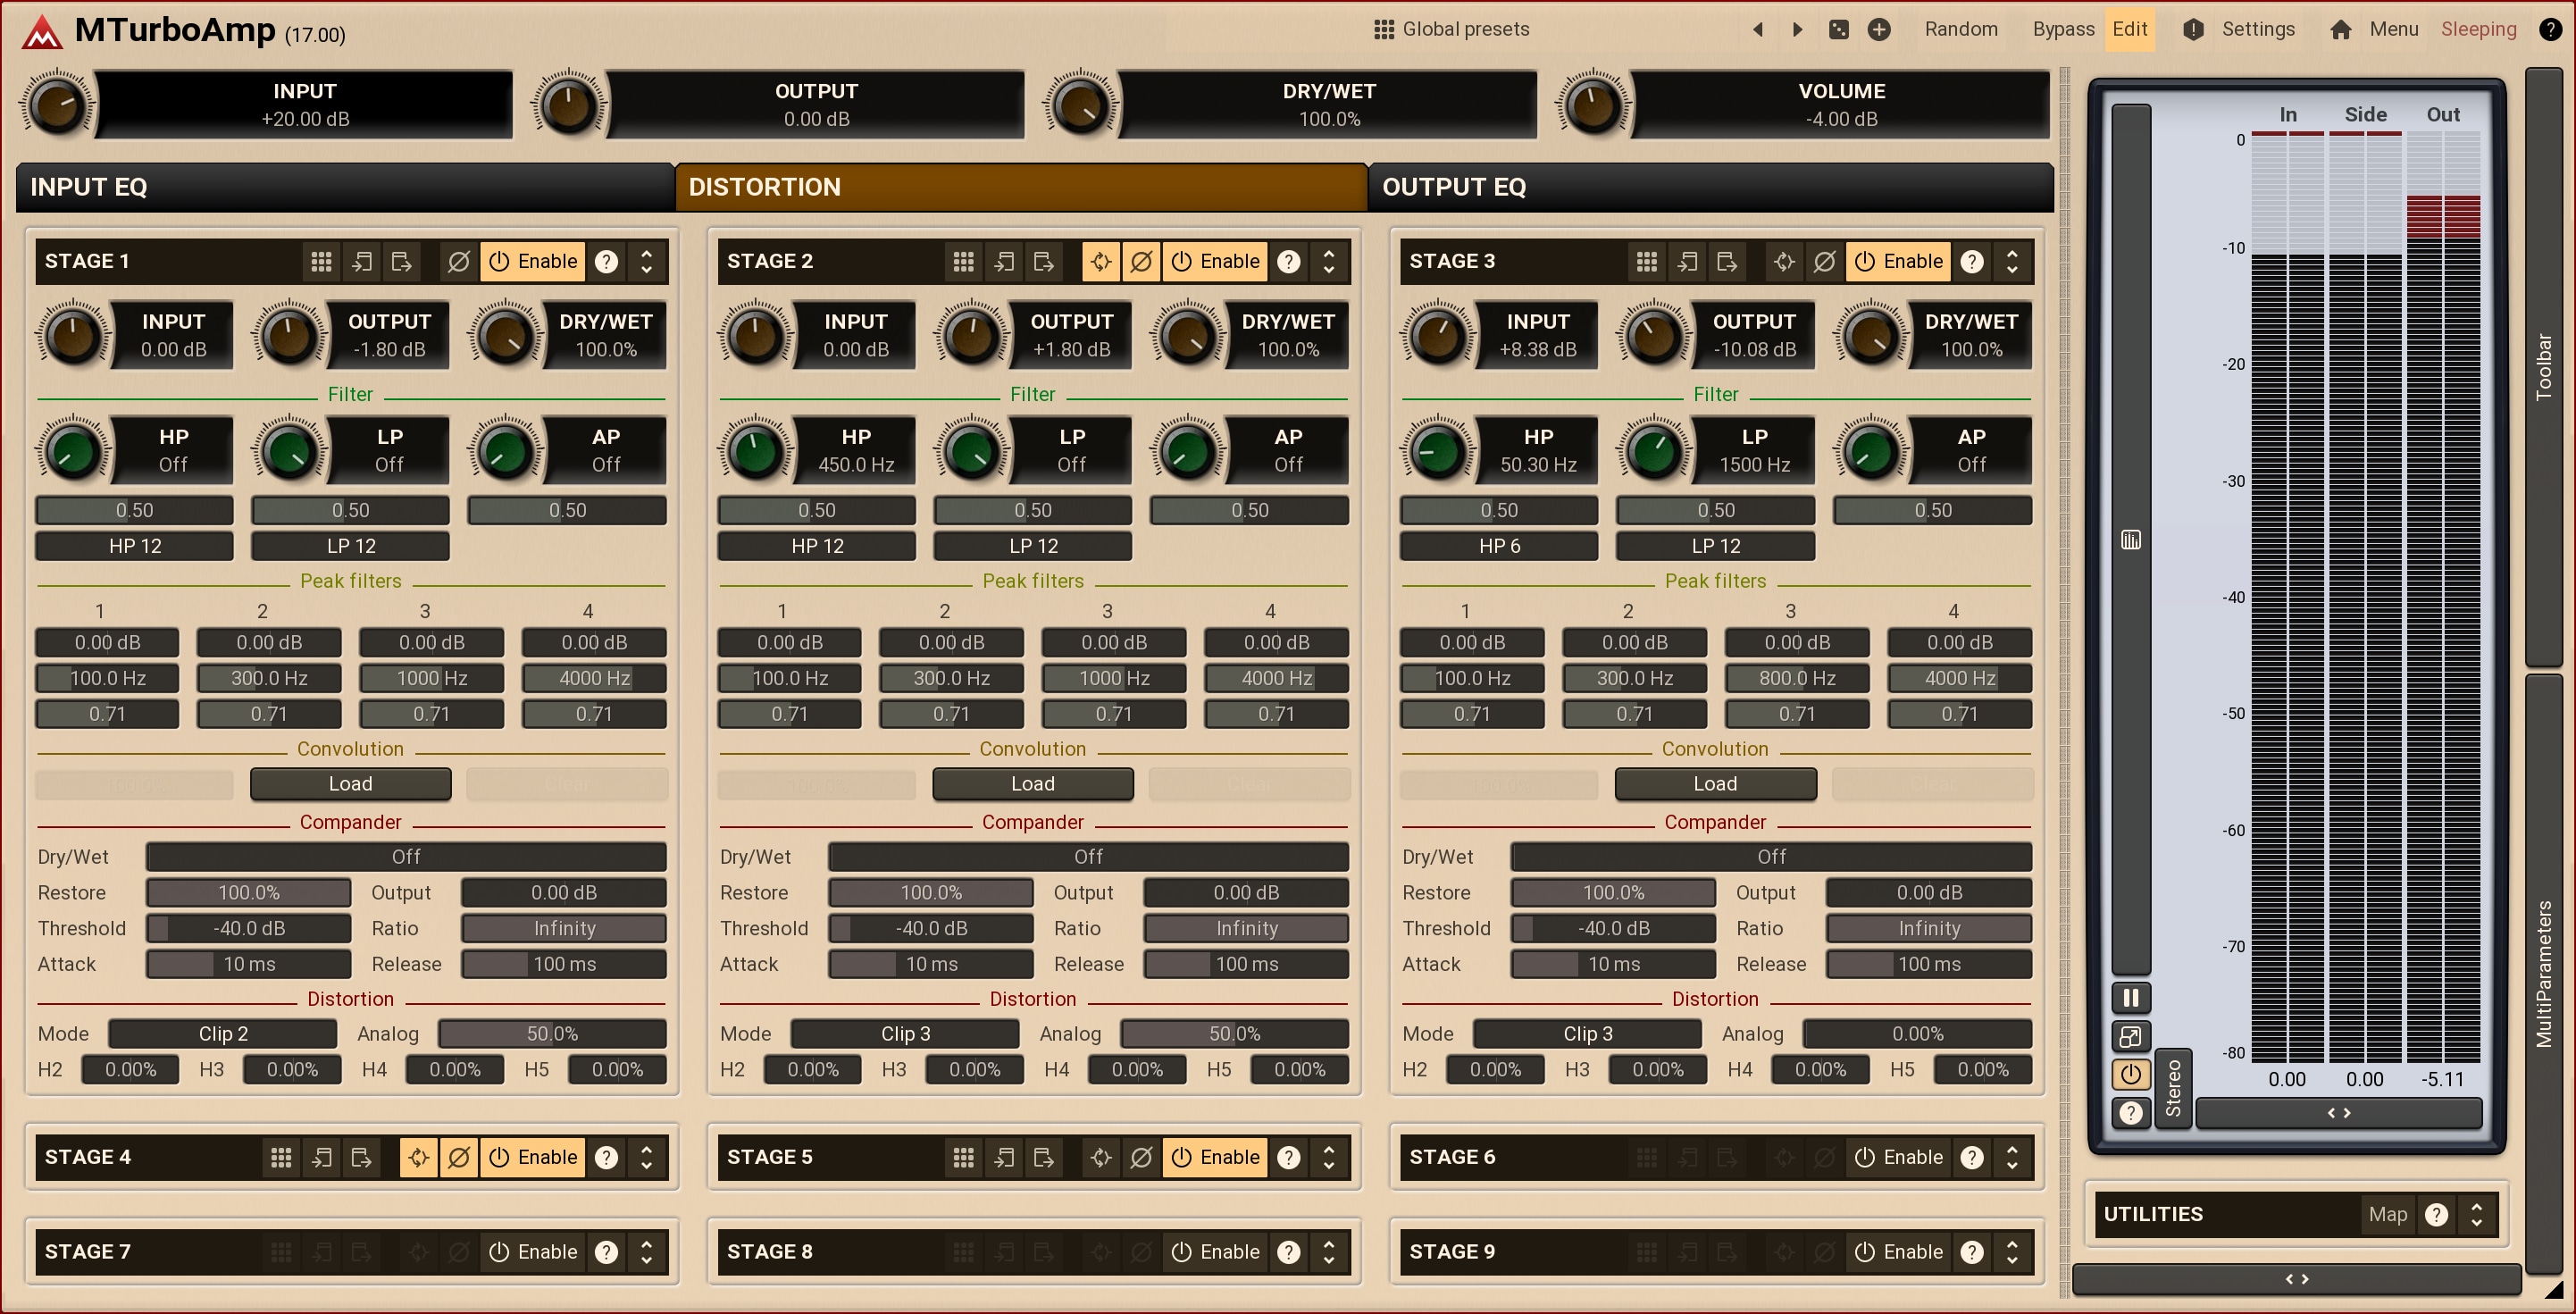
Task: Enable Stage 8
Action: click(1215, 1252)
